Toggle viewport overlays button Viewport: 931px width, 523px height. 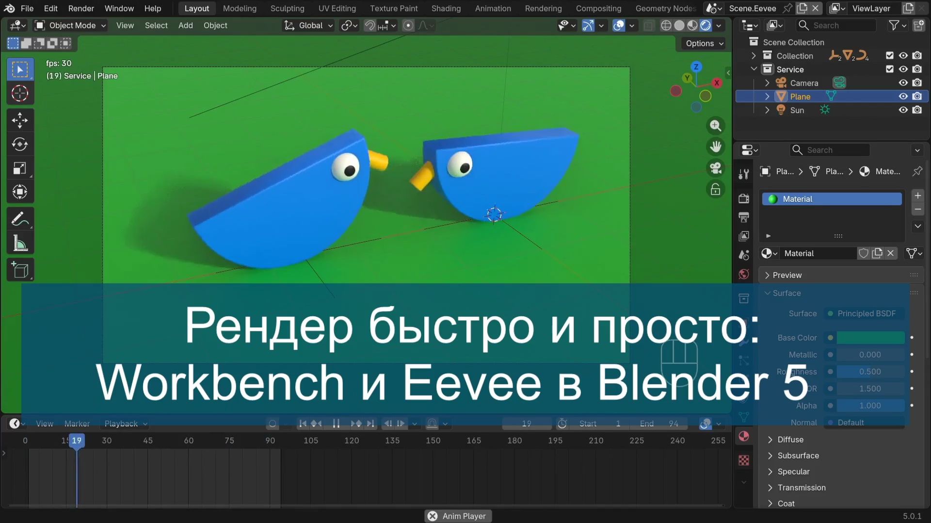click(619, 26)
